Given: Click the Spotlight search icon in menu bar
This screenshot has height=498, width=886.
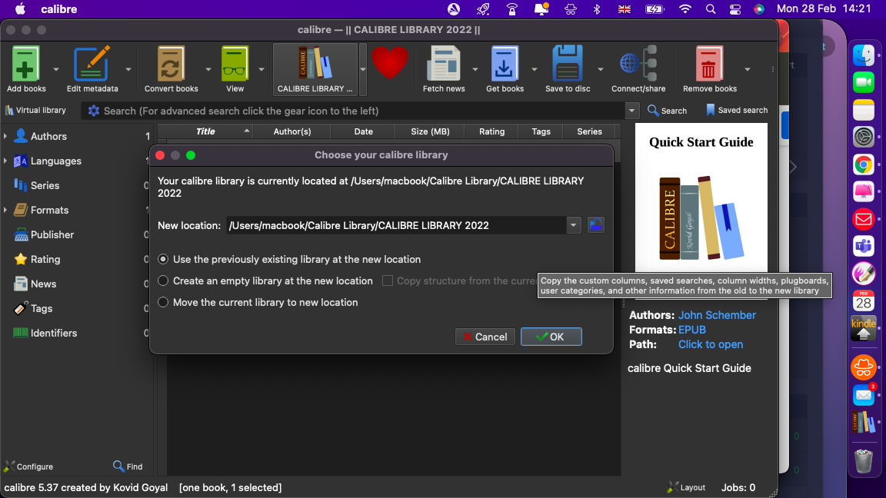Looking at the screenshot, I should tap(711, 9).
